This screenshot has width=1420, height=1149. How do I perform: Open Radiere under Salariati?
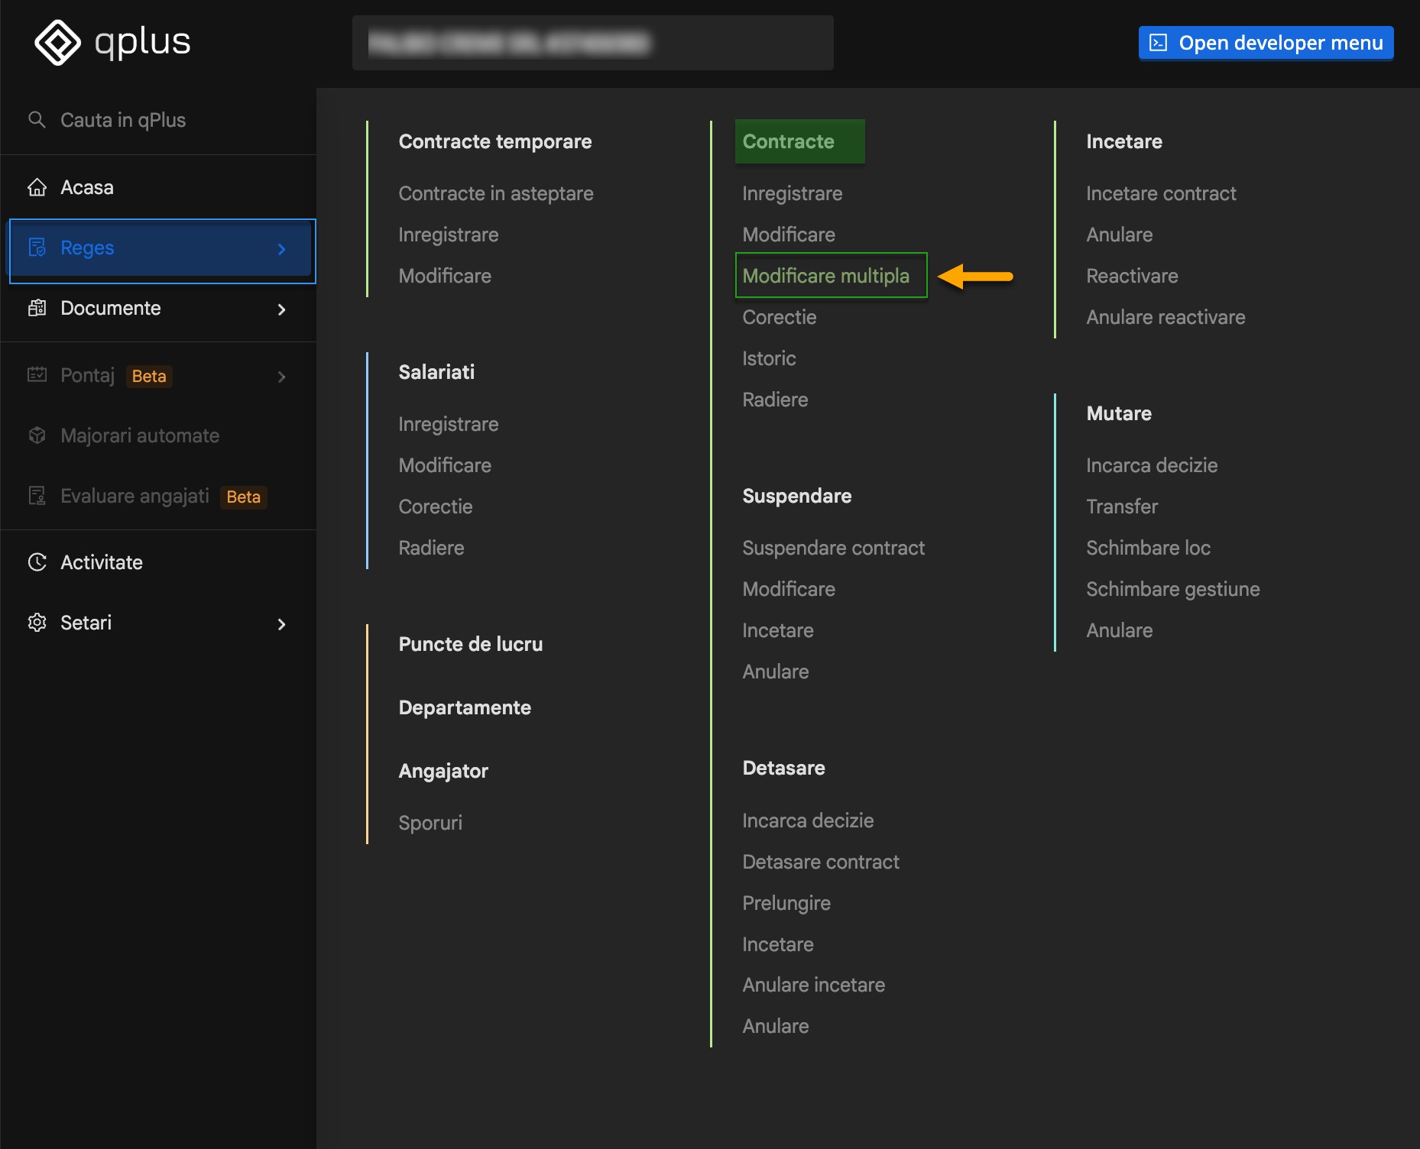431,548
